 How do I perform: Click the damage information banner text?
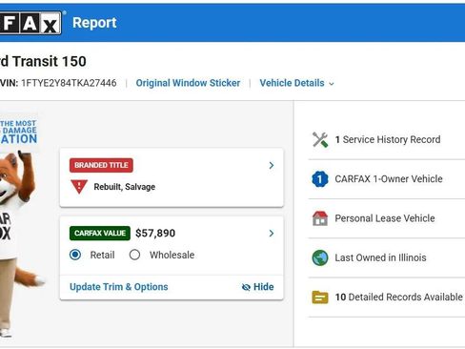pos(19,132)
